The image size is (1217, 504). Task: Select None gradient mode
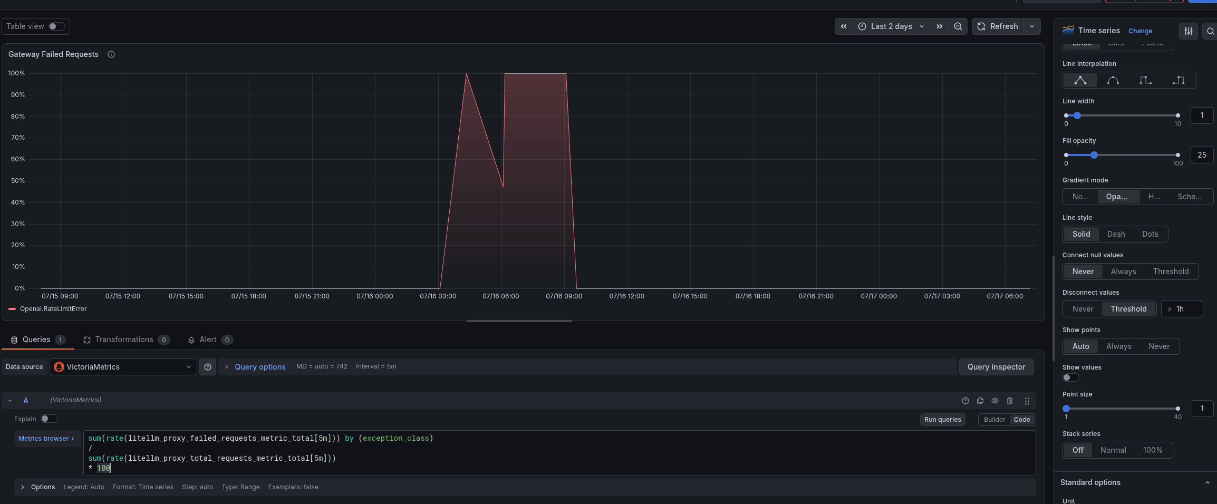pos(1080,197)
